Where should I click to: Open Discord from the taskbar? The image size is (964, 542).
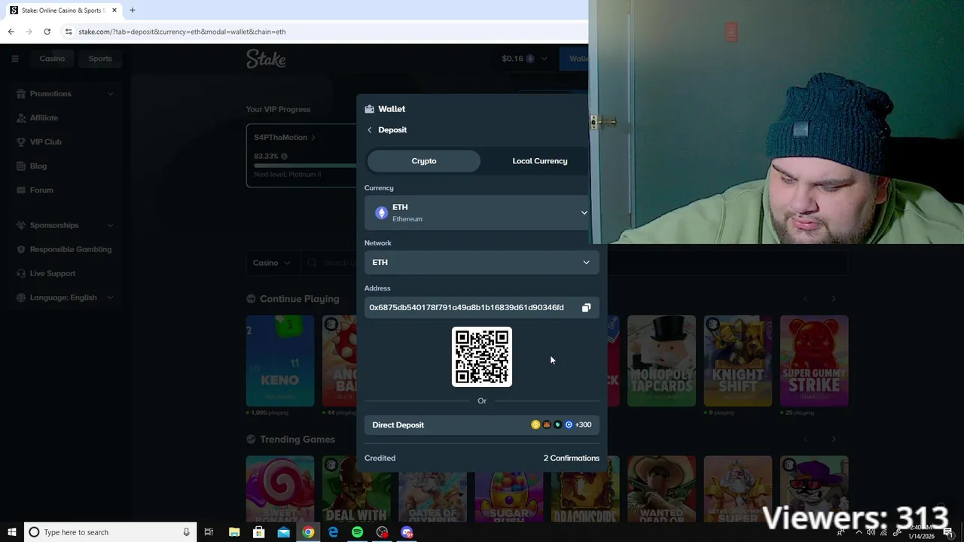point(407,532)
